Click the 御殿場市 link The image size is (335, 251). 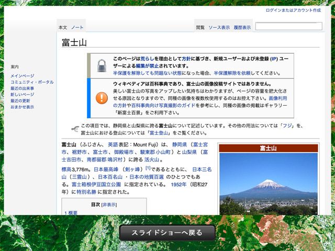pos(124,152)
